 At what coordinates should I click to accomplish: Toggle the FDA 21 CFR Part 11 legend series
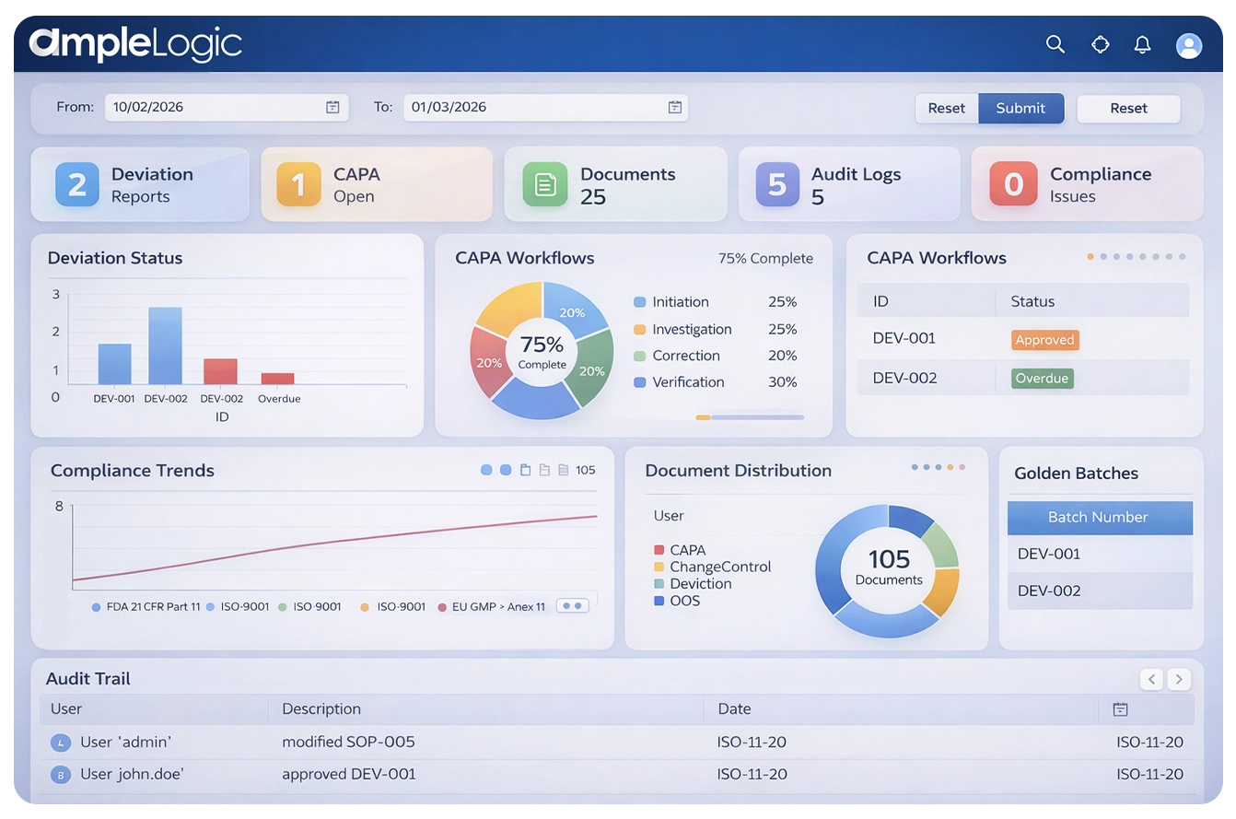coord(147,607)
